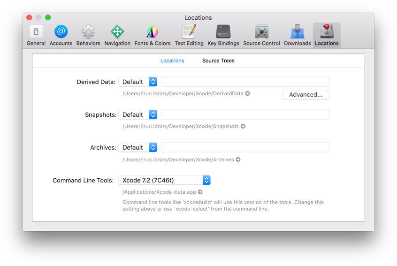
Task: Open the Command Line Tools dropdown
Action: point(165,180)
